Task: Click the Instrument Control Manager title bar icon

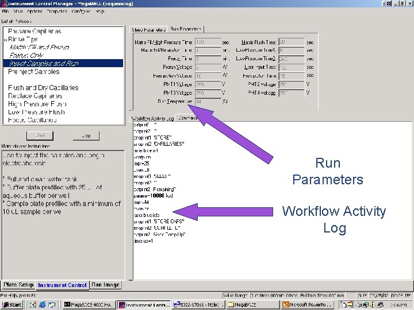Action: coord(4,3)
